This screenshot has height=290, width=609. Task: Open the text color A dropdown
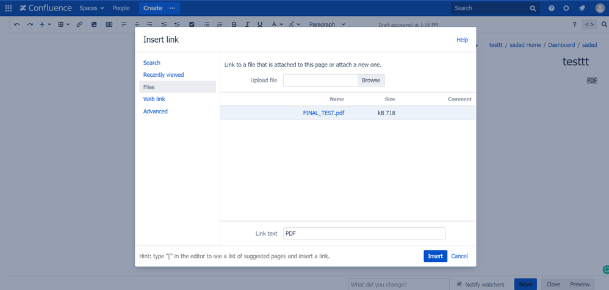[x=277, y=24]
